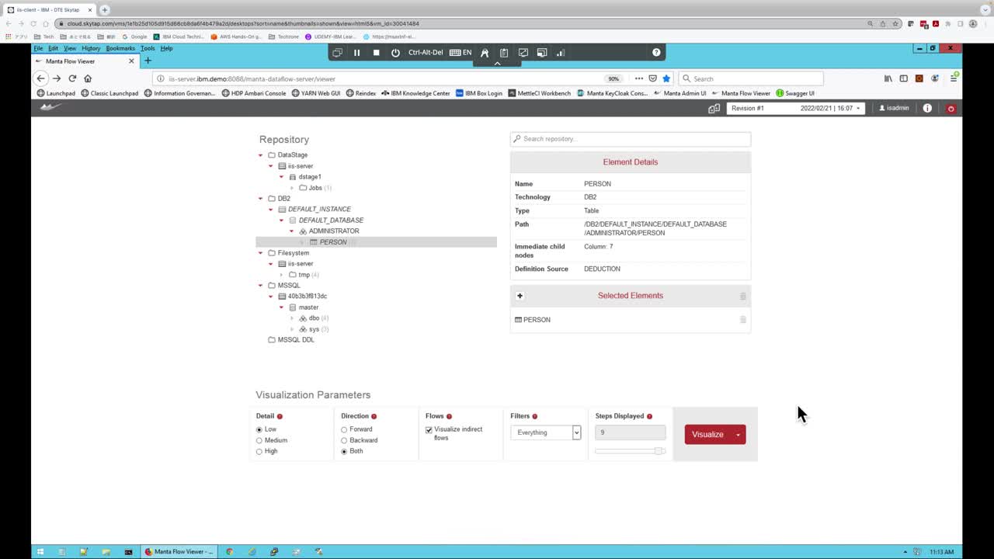This screenshot has height=559, width=994.
Task: Stop the Skytap VM with square icon
Action: point(376,53)
